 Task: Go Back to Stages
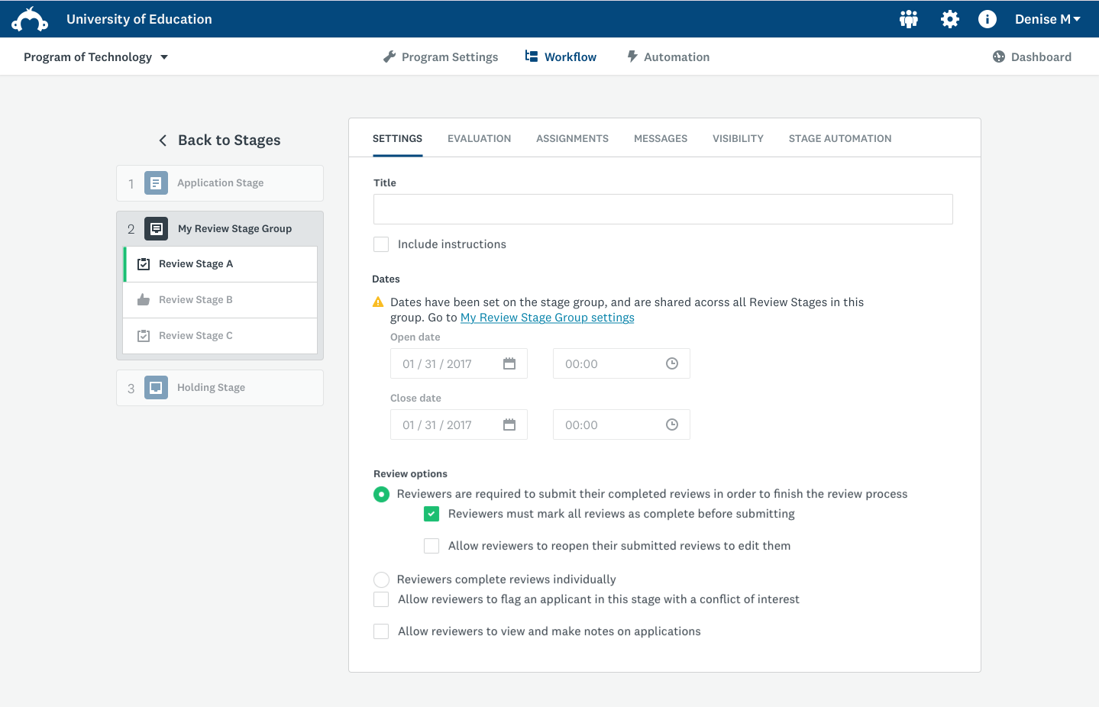220,140
